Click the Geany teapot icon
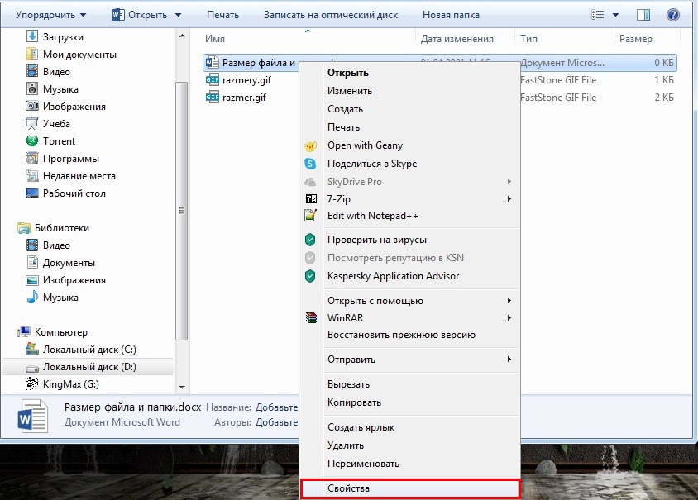Image resolution: width=698 pixels, height=500 pixels. 311,145
